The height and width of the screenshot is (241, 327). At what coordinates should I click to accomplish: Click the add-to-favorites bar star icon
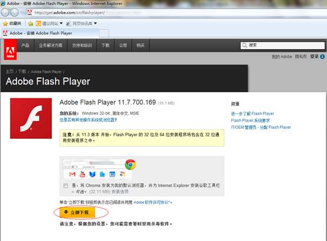[31, 24]
